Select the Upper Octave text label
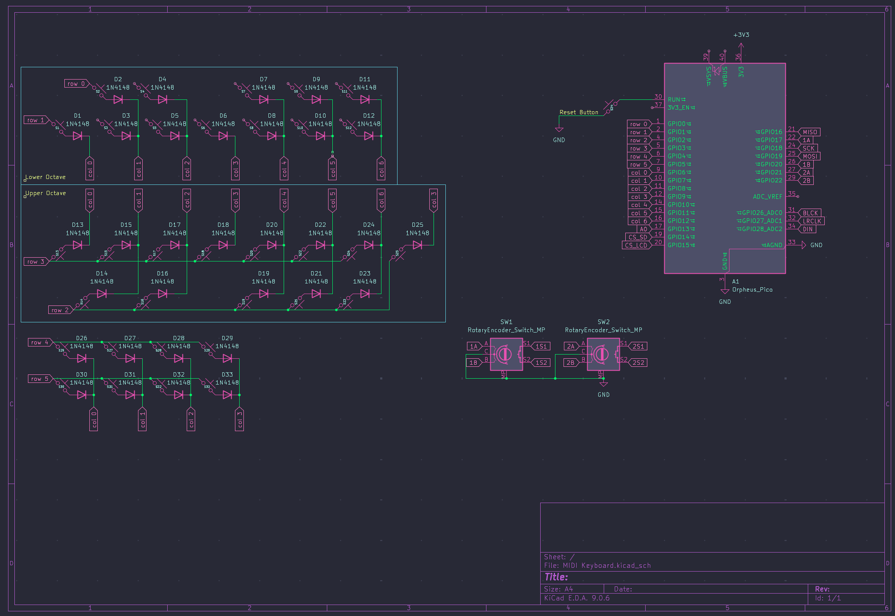The image size is (895, 616). point(46,193)
